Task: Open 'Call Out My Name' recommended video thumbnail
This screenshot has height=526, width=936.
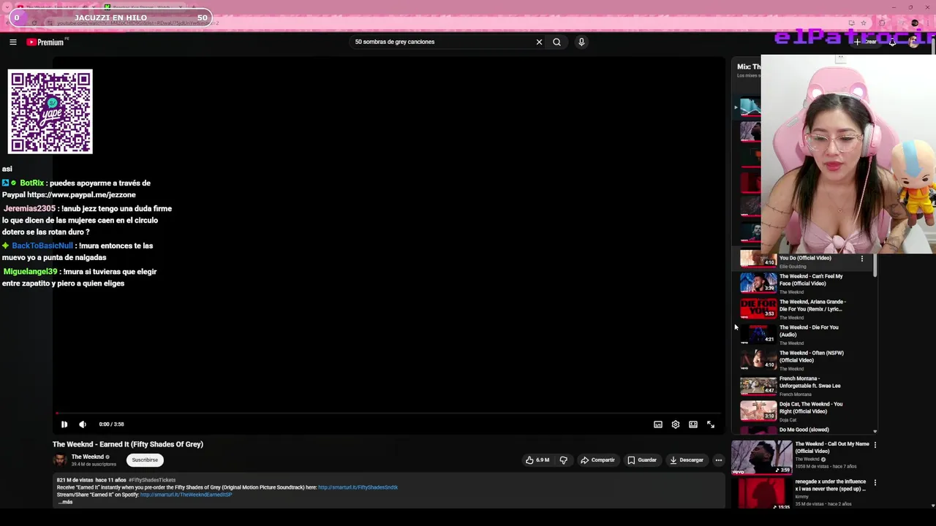Action: [x=761, y=457]
